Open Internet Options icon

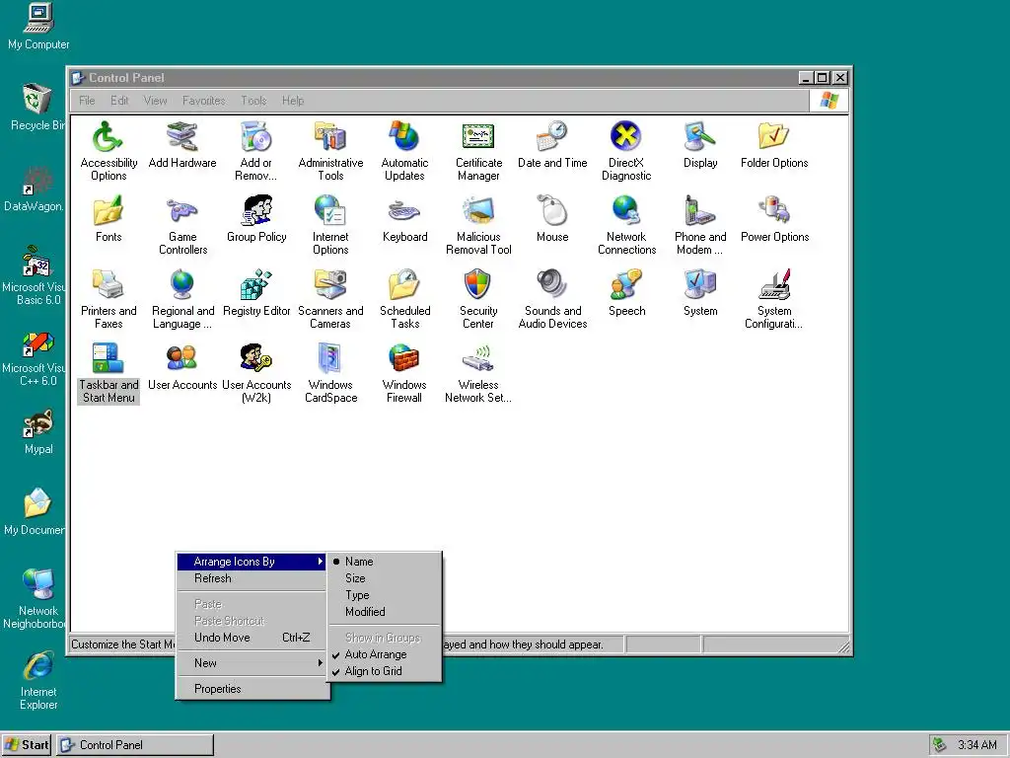330,211
